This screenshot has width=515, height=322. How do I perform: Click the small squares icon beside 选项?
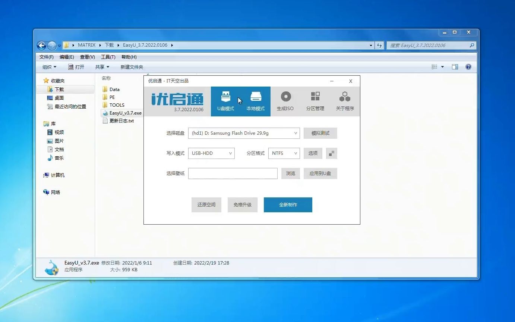pos(332,153)
